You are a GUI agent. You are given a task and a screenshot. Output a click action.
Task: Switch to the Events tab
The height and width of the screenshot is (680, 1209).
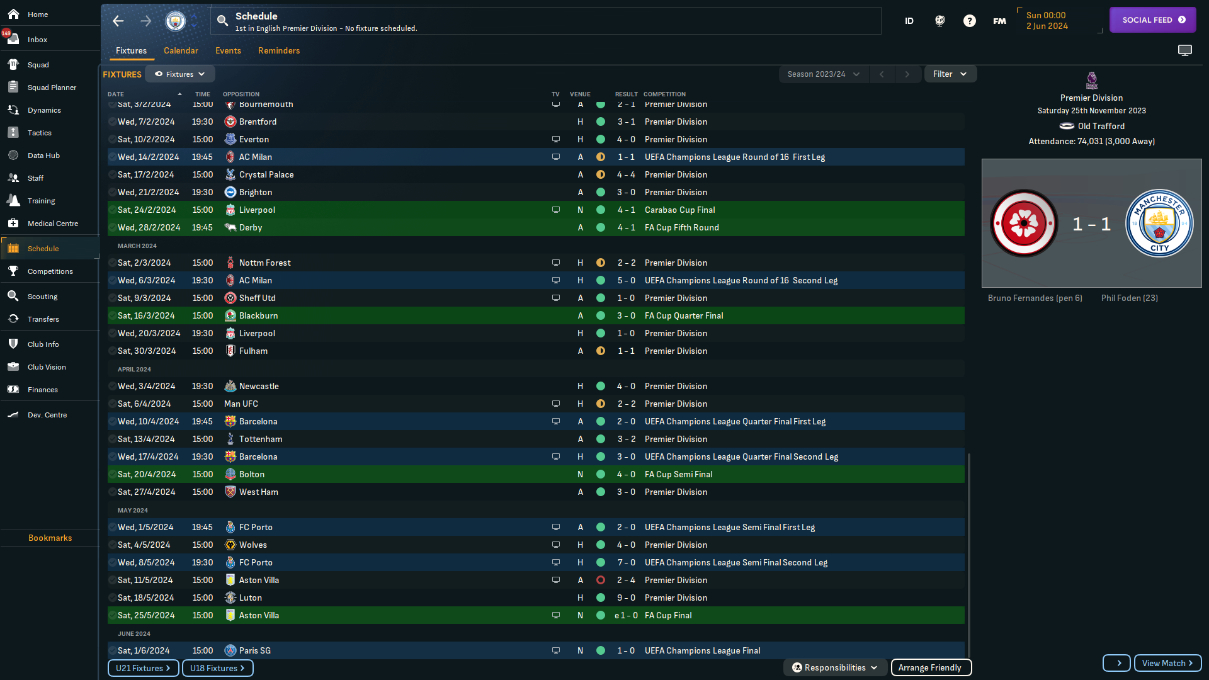[228, 50]
